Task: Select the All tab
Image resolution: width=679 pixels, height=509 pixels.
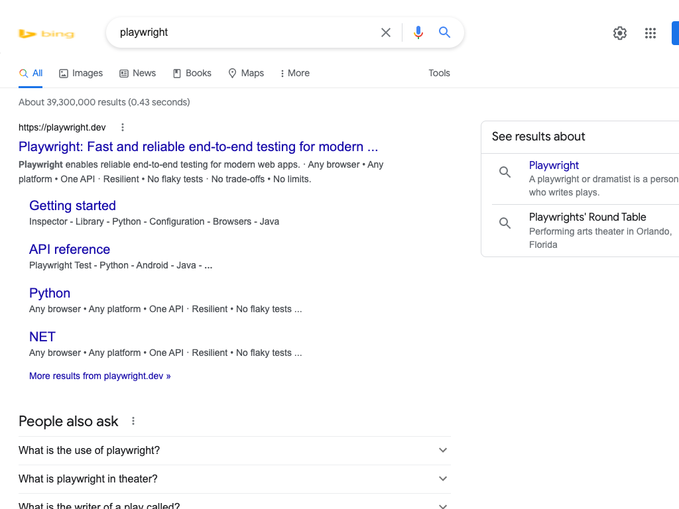Action: [x=31, y=73]
